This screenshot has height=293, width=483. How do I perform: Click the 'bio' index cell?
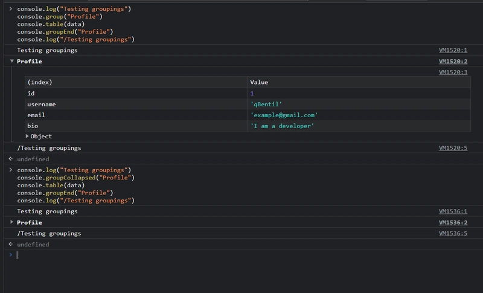pos(136,126)
